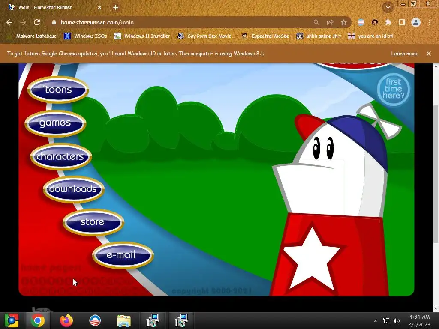Open File Explorer from taskbar
The image size is (439, 329).
[x=124, y=320]
